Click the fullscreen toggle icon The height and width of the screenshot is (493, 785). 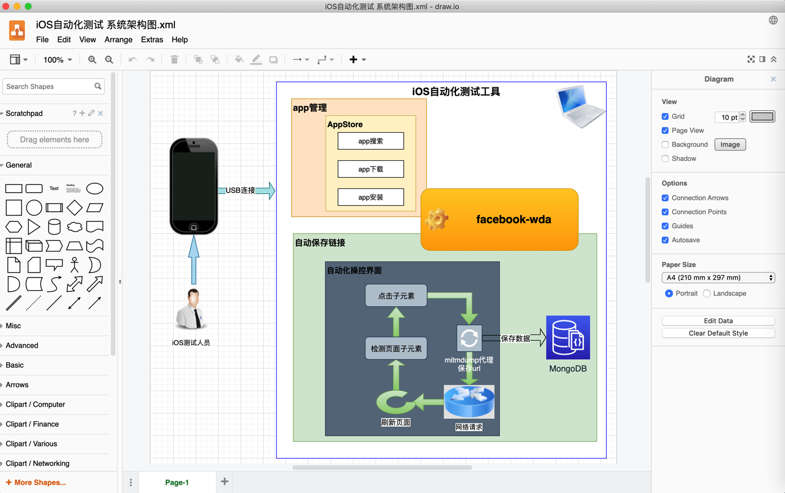pyautogui.click(x=751, y=59)
